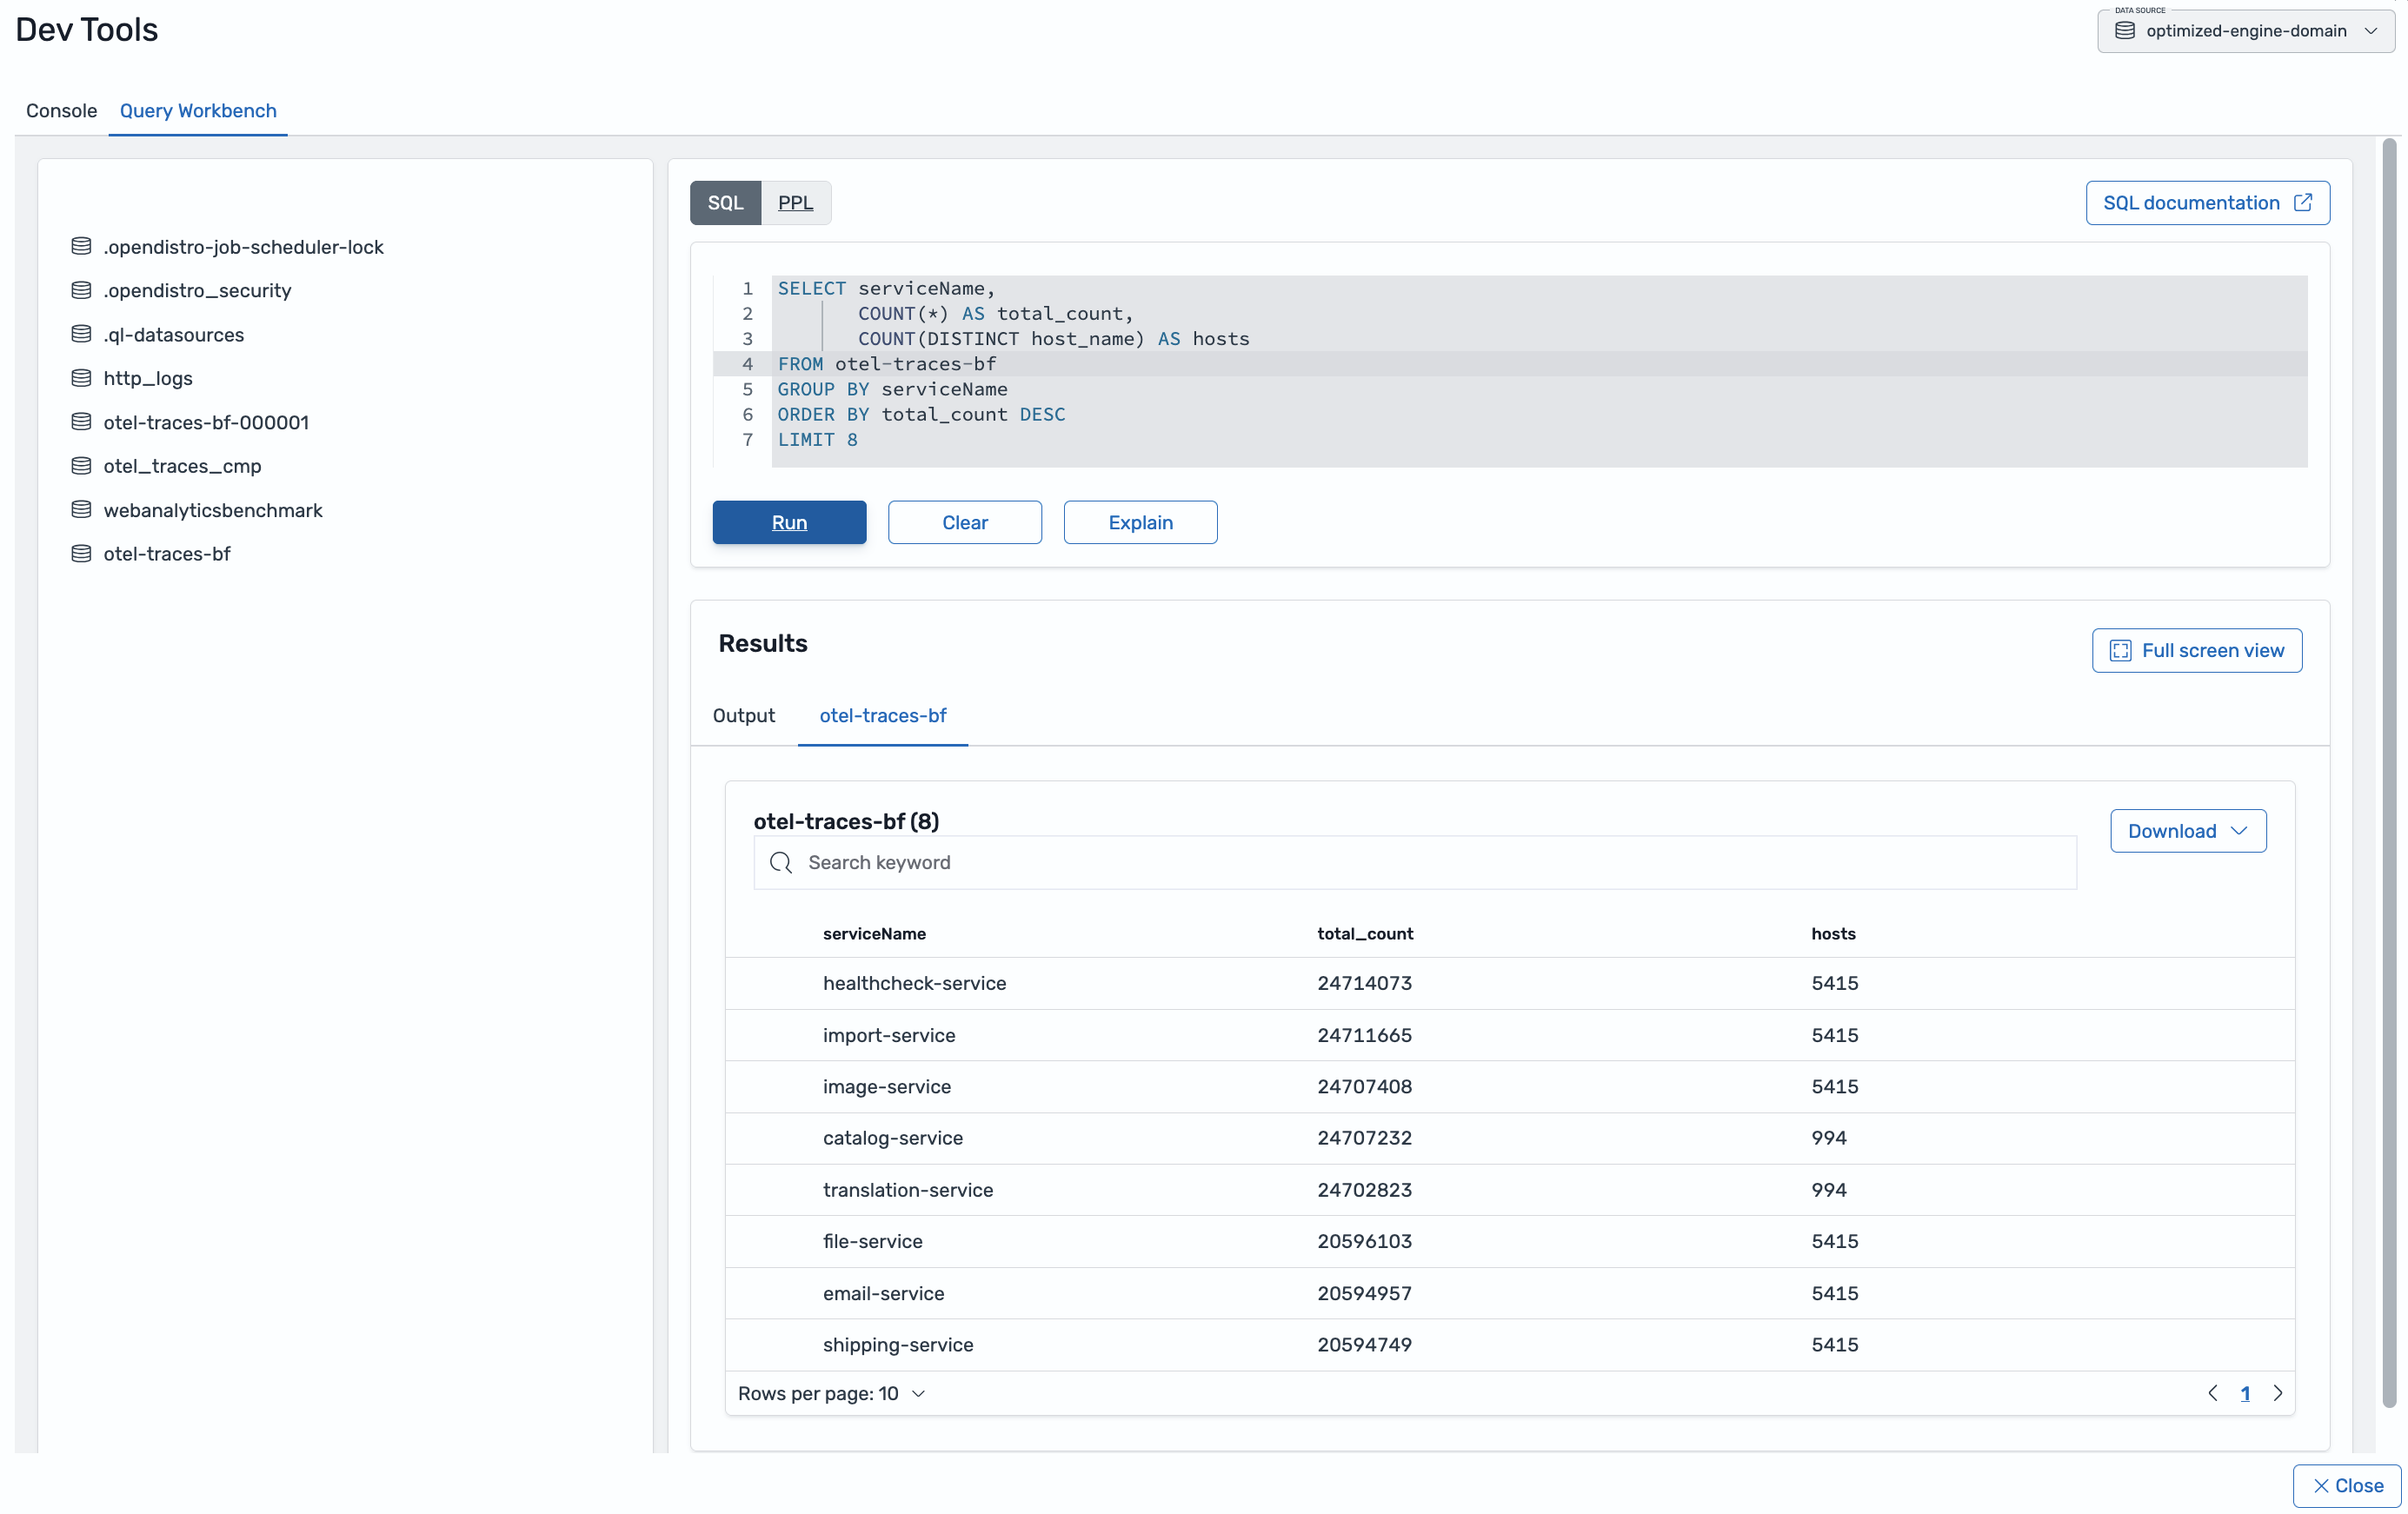Clear the query editor
The image size is (2408, 1514).
964,523
